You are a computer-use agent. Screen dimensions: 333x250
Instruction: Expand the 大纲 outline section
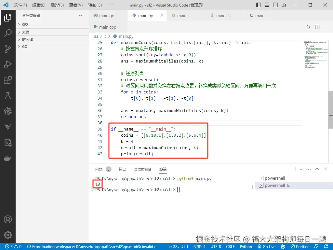pos(52,32)
